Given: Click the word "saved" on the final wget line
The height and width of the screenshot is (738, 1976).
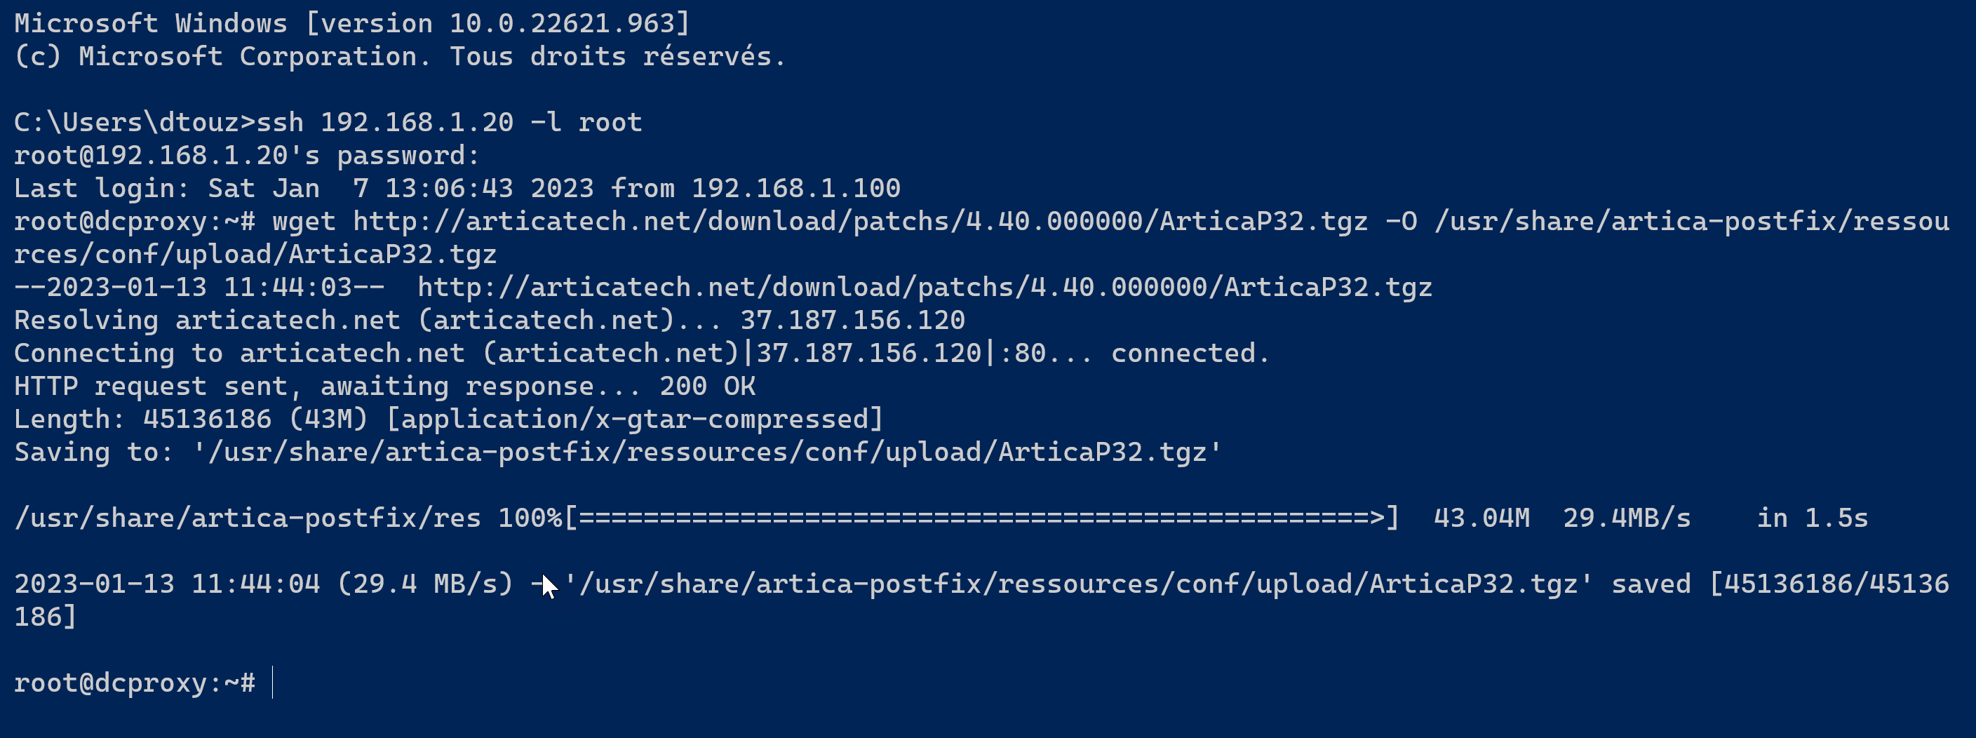Looking at the screenshot, I should pyautogui.click(x=1651, y=584).
